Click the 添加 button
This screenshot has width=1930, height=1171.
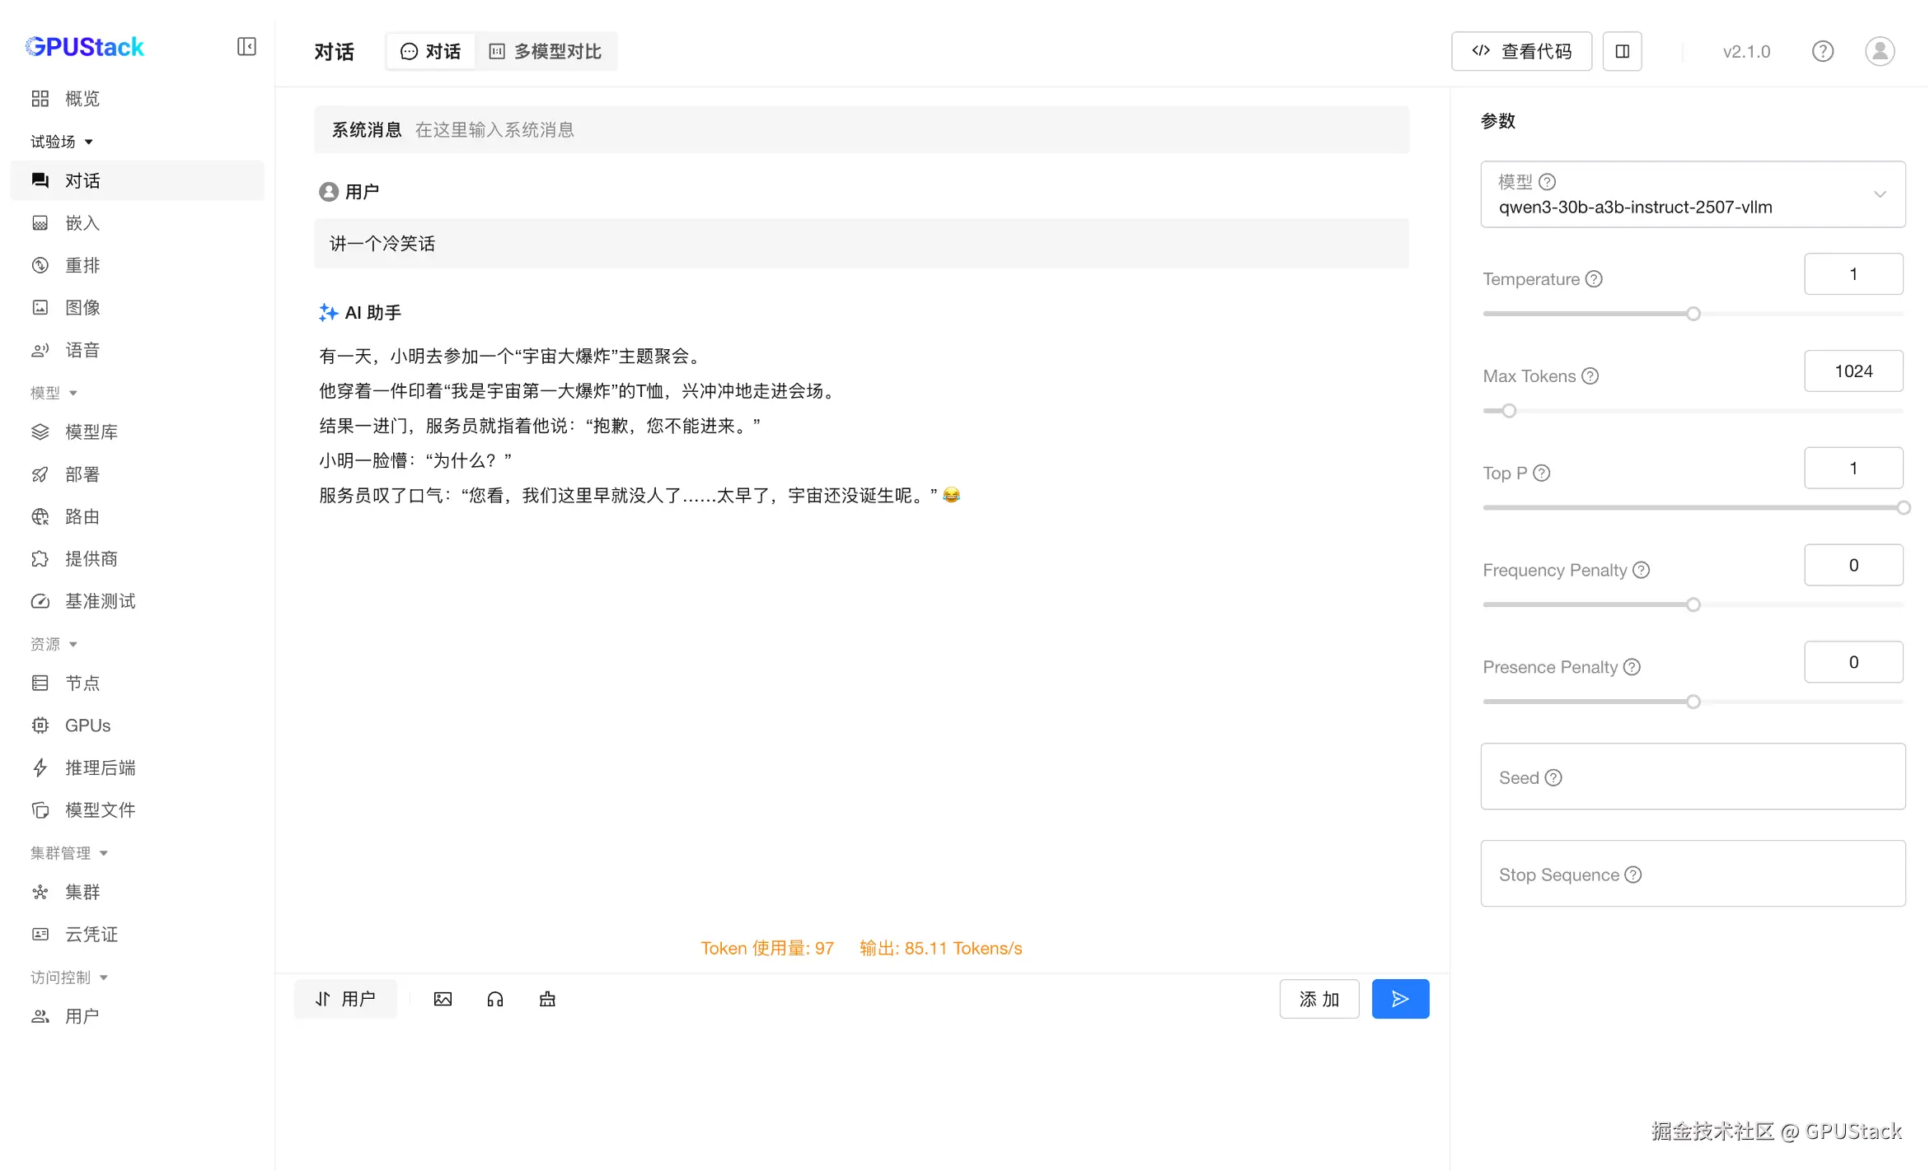1319,999
